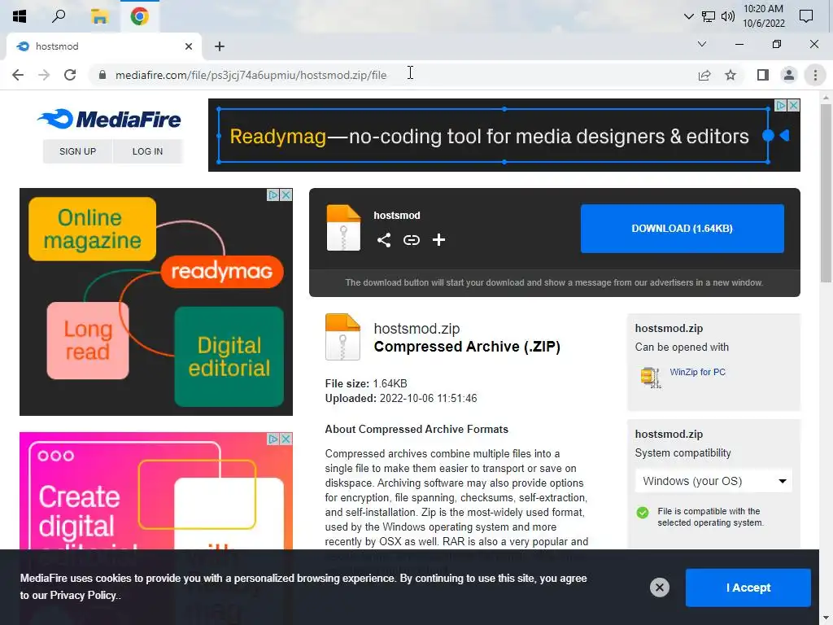Screen dimensions: 833x625
Task: Open a new browser tab
Action: pos(220,46)
